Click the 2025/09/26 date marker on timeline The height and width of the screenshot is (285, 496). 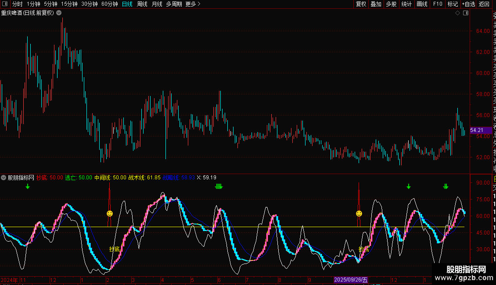(351, 280)
